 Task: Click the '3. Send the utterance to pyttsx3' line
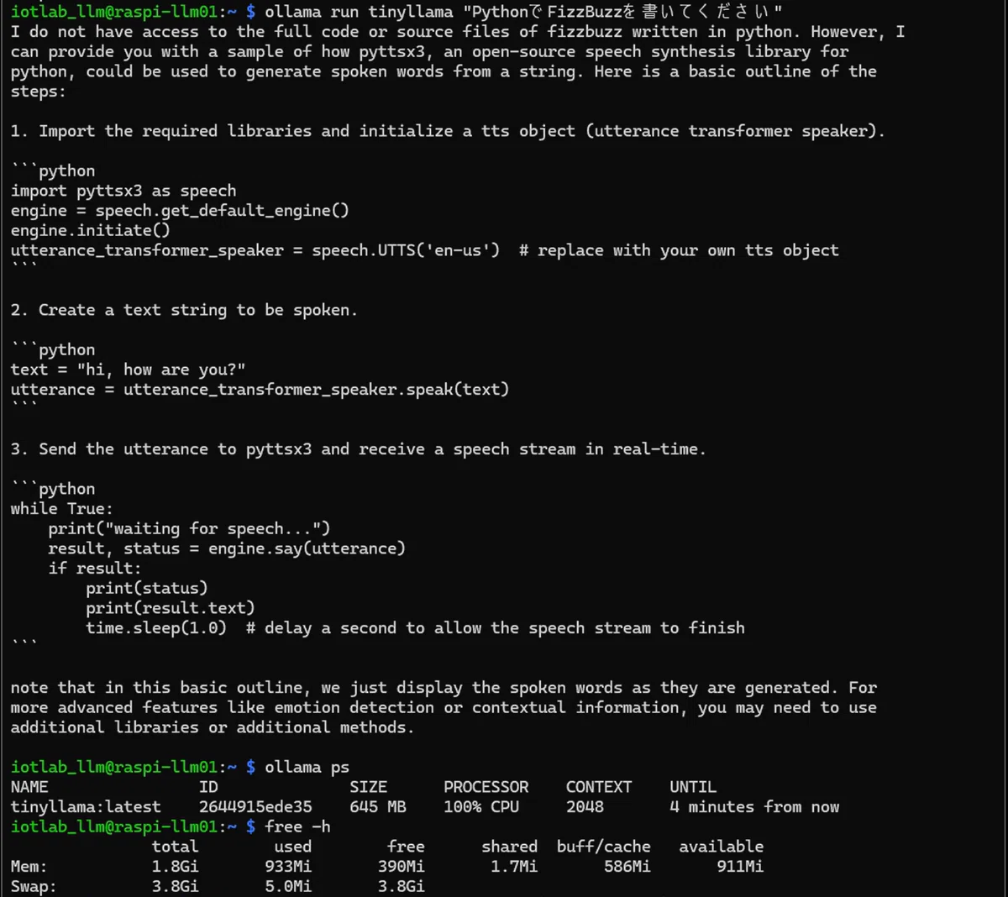click(359, 449)
